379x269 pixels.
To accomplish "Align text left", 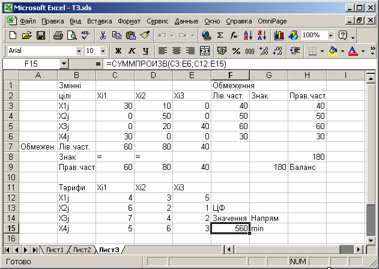I will pyautogui.click(x=162, y=51).
